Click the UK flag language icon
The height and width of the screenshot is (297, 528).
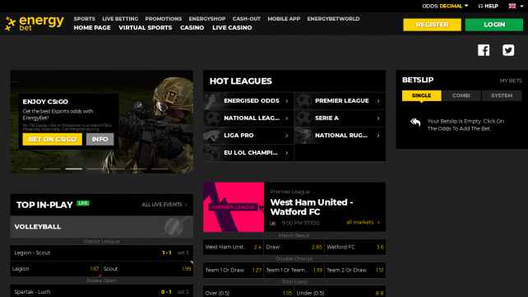[512, 6]
